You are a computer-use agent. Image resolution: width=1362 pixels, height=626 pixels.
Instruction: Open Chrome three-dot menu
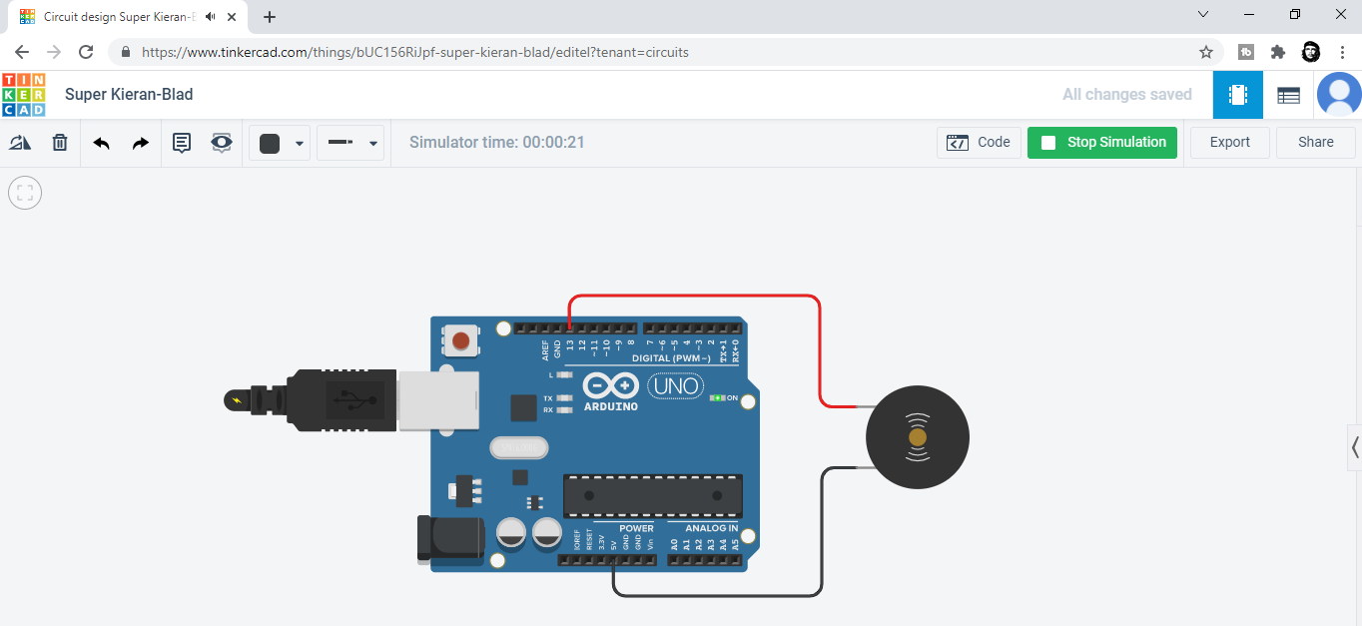(x=1342, y=52)
